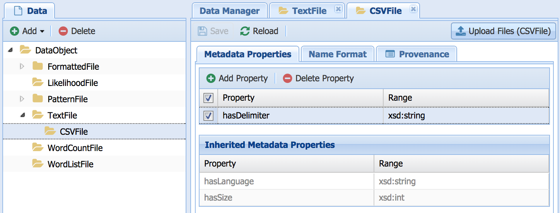Image resolution: width=560 pixels, height=213 pixels.
Task: Expand the PatternFile folder
Action: click(22, 99)
